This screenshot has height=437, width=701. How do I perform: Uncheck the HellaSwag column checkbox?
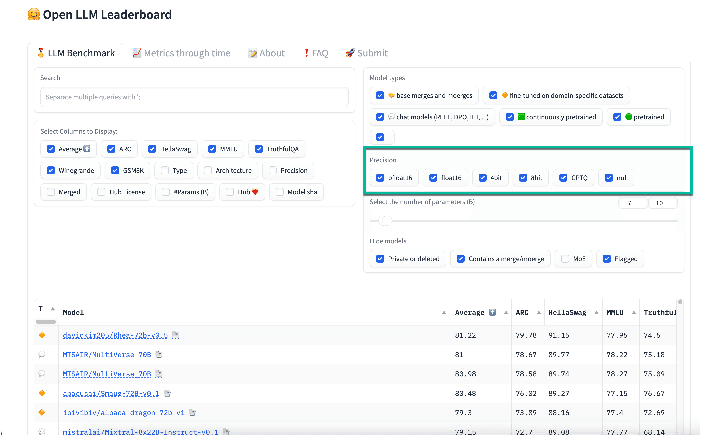coord(152,149)
